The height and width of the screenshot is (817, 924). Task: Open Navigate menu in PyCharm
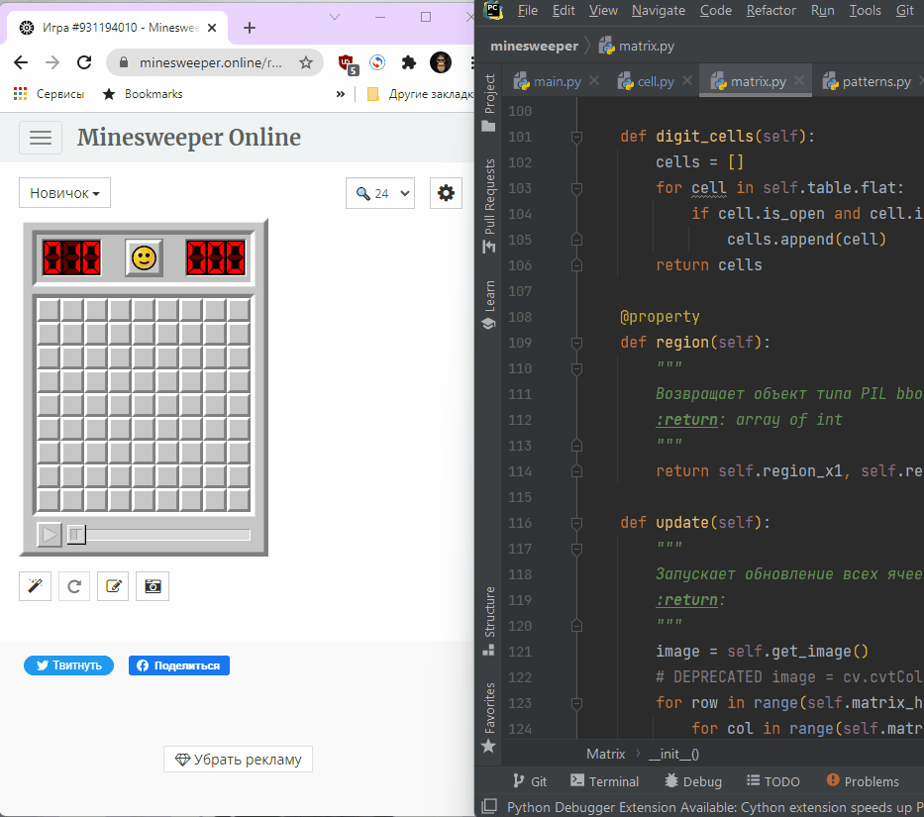(659, 11)
